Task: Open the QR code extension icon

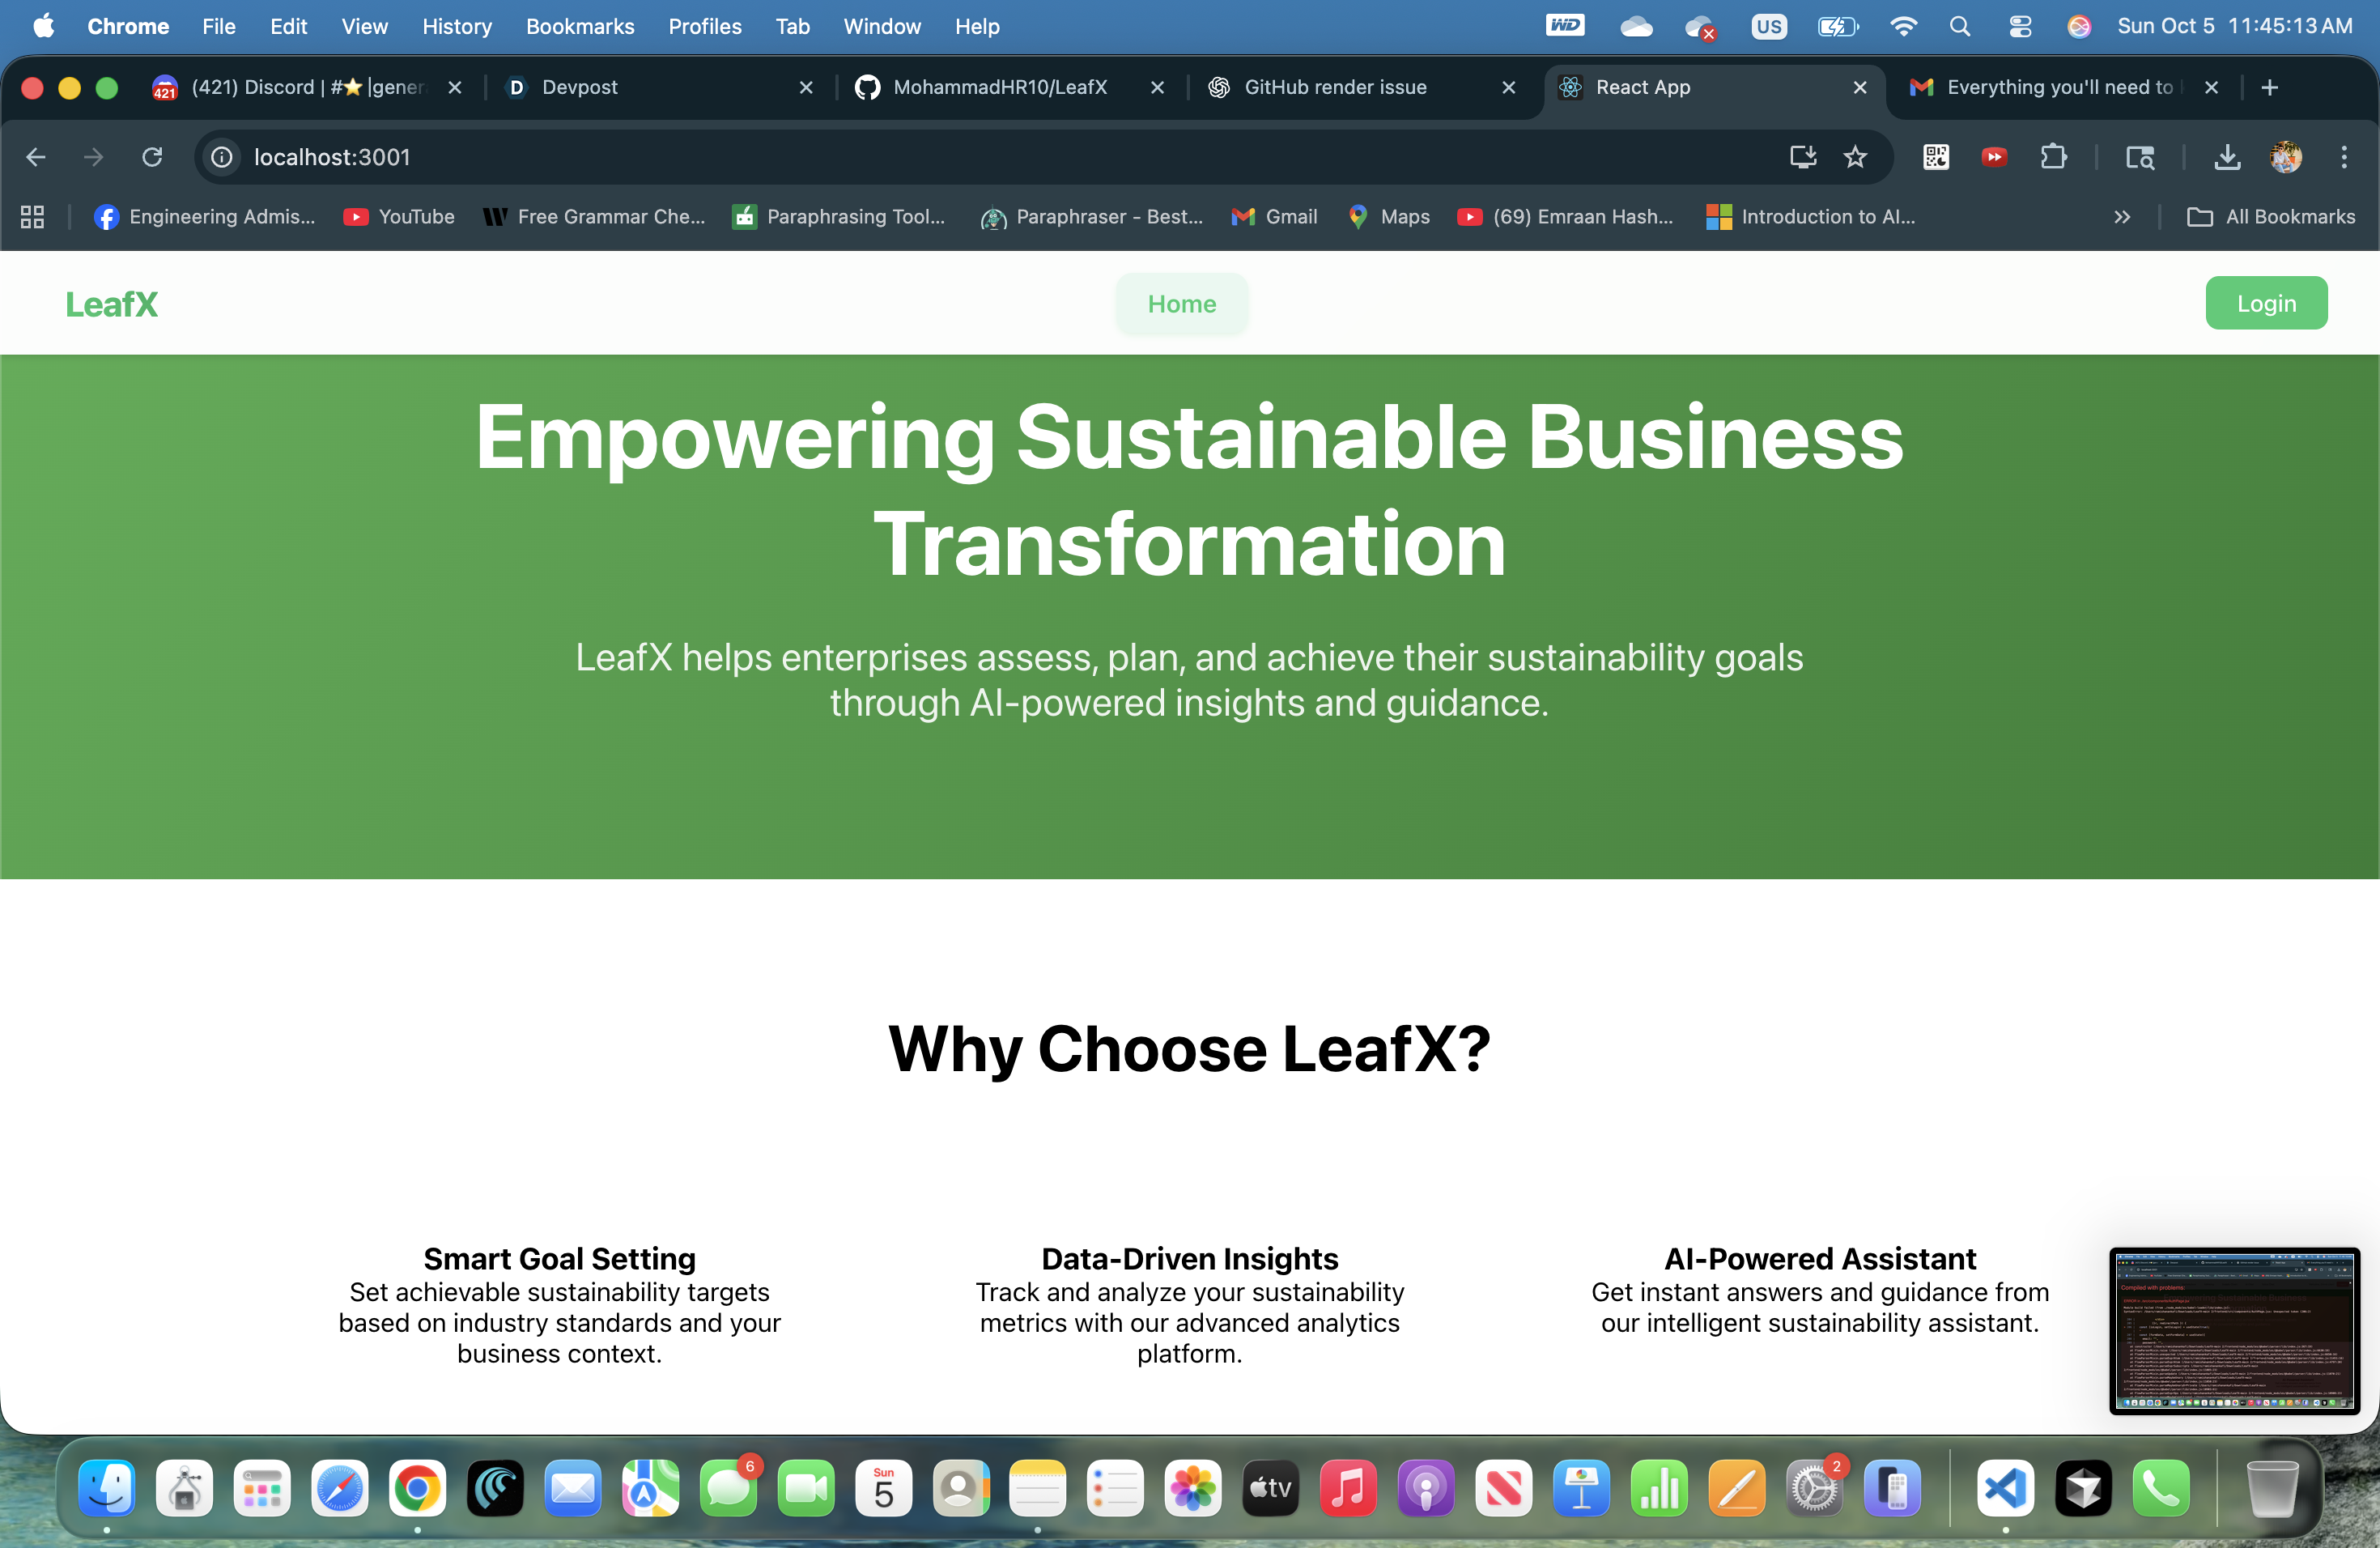Action: coord(1935,157)
